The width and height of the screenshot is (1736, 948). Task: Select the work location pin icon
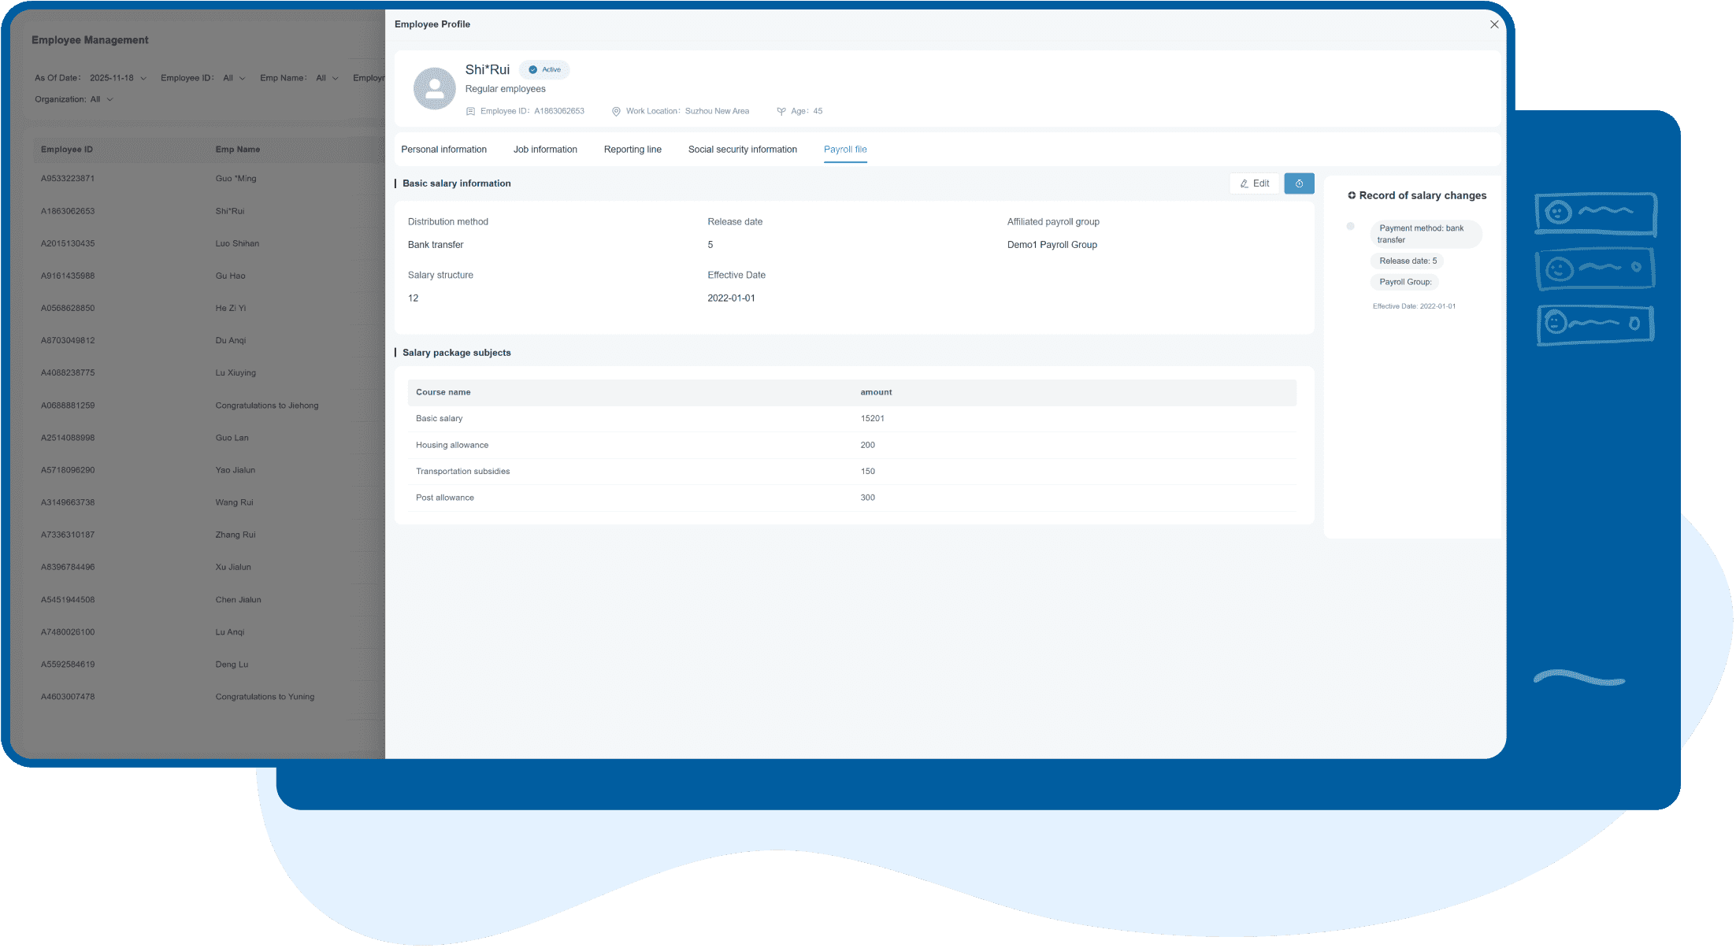[617, 111]
